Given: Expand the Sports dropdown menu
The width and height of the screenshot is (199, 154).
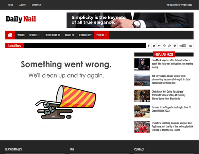Looking at the screenshot, I should 35,35.
